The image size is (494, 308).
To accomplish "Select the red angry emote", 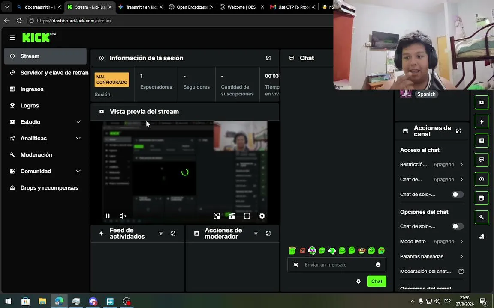I will tap(302, 251).
